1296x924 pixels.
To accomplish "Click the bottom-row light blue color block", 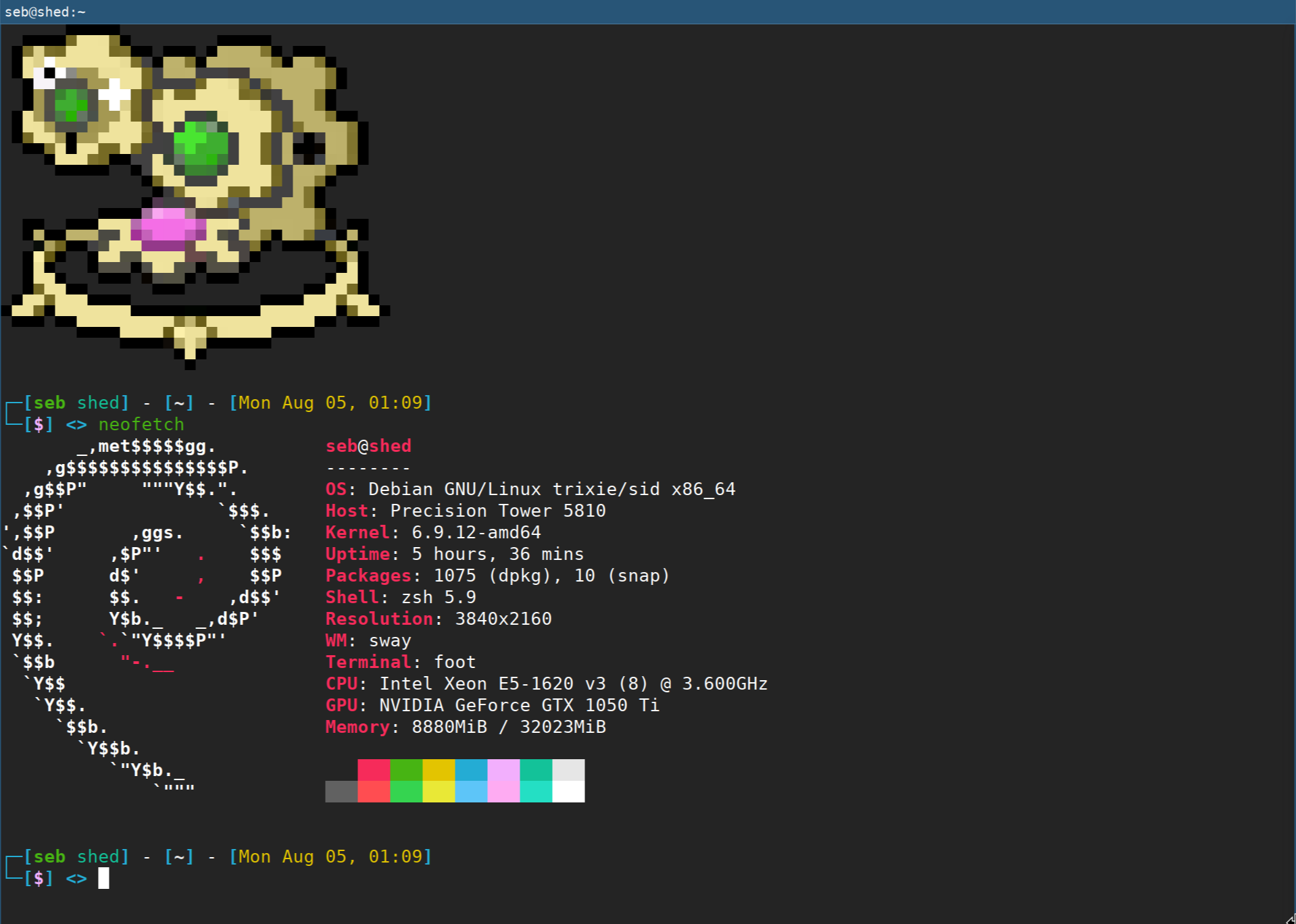I will click(471, 792).
